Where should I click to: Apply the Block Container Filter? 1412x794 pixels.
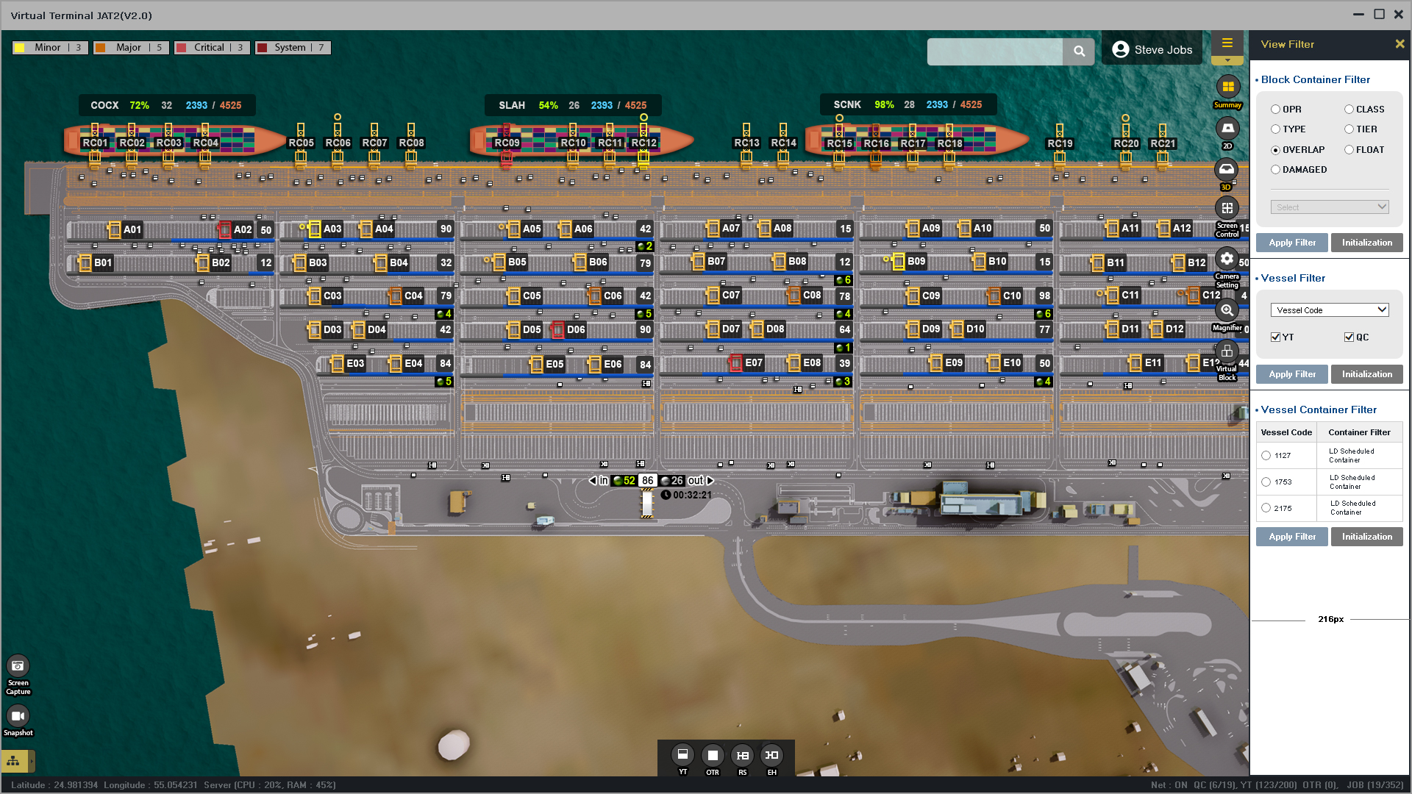[1291, 243]
